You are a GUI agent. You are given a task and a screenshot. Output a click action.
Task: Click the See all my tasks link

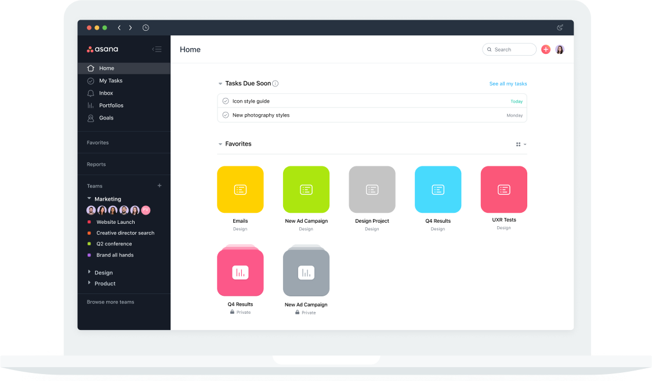point(508,84)
